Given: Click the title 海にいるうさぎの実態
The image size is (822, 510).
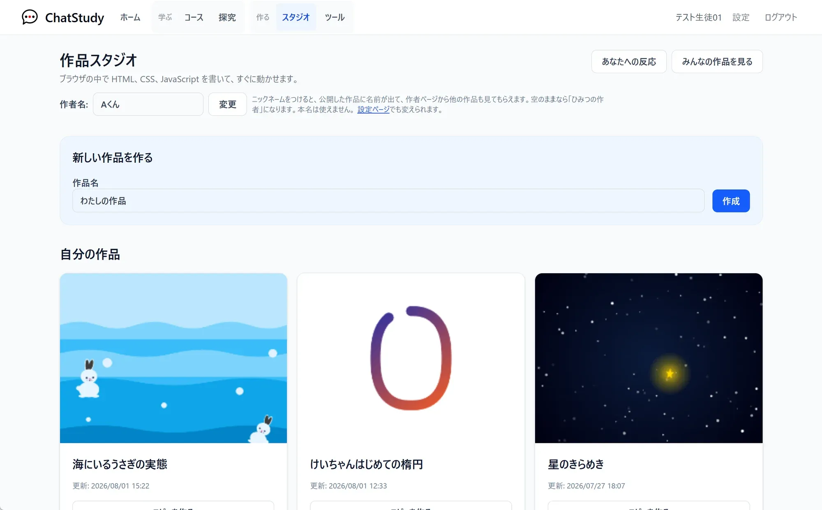Looking at the screenshot, I should point(120,464).
